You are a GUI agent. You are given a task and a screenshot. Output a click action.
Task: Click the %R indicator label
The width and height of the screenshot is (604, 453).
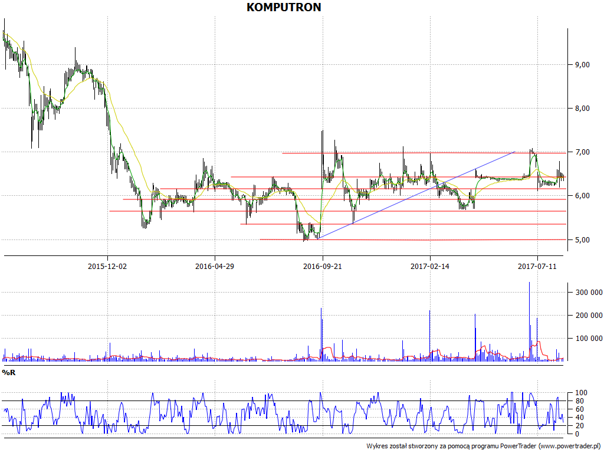pyautogui.click(x=8, y=373)
